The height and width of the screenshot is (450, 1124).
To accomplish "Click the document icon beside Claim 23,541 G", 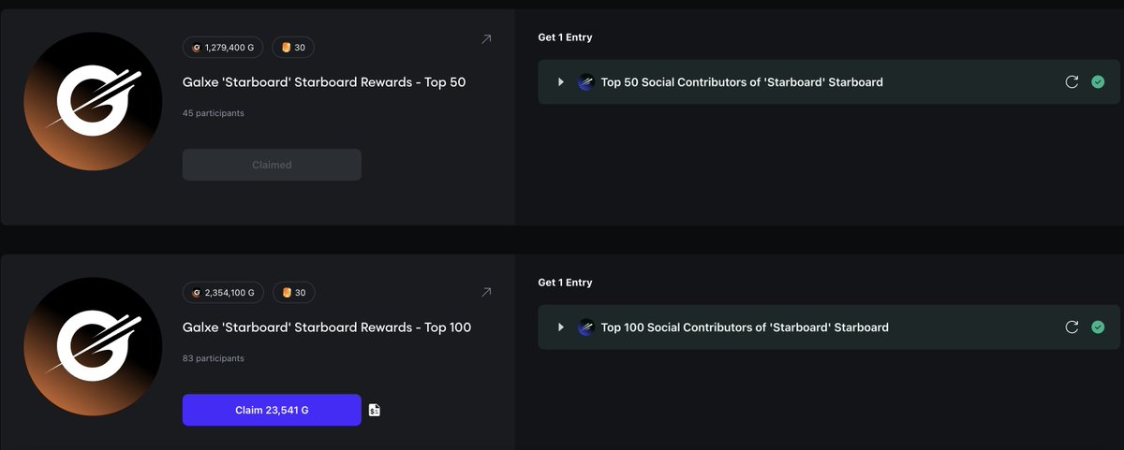I will (375, 410).
